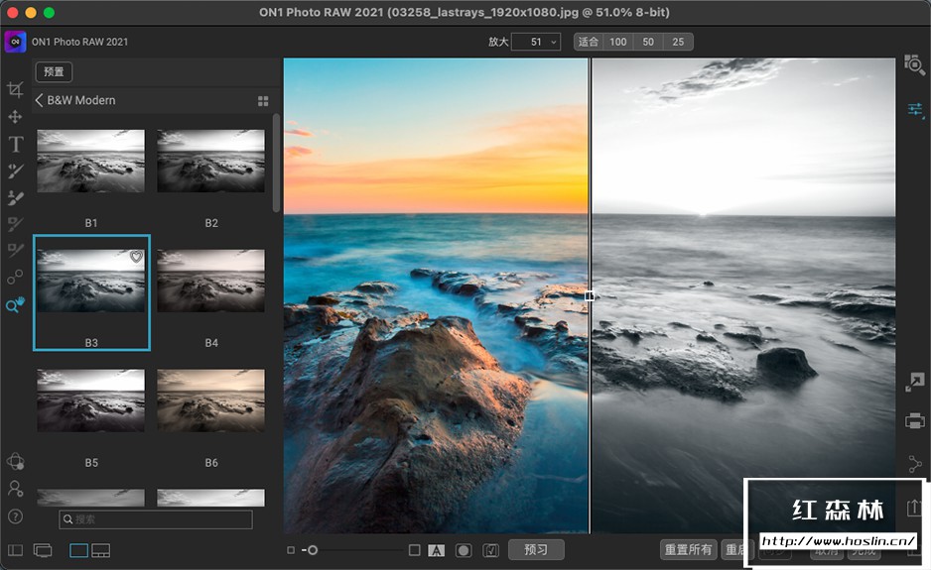
Task: Open the 预置 presets tab
Action: click(x=54, y=71)
